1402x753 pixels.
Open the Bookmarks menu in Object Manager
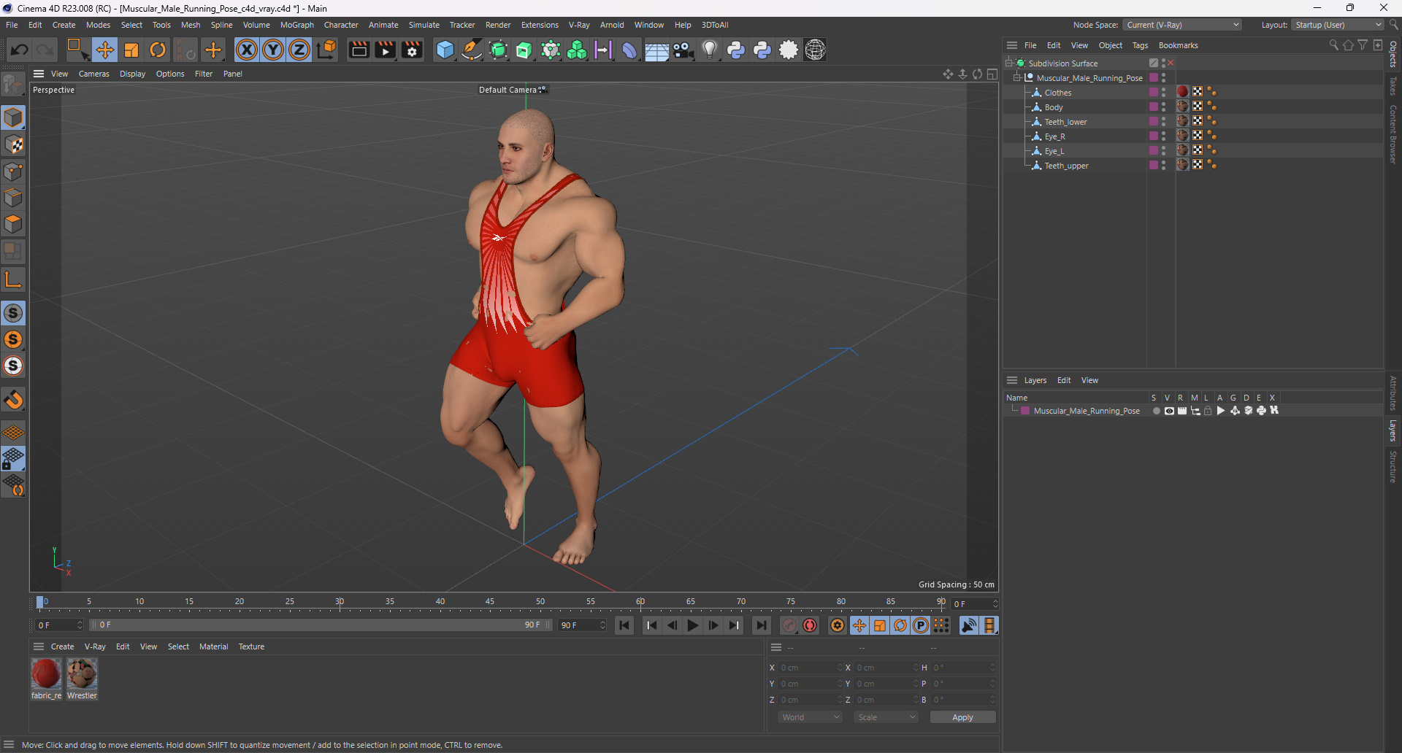click(x=1178, y=45)
